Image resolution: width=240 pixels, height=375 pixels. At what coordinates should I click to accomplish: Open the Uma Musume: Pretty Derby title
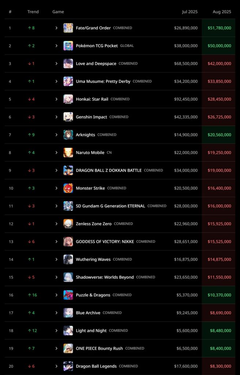pyautogui.click(x=103, y=81)
